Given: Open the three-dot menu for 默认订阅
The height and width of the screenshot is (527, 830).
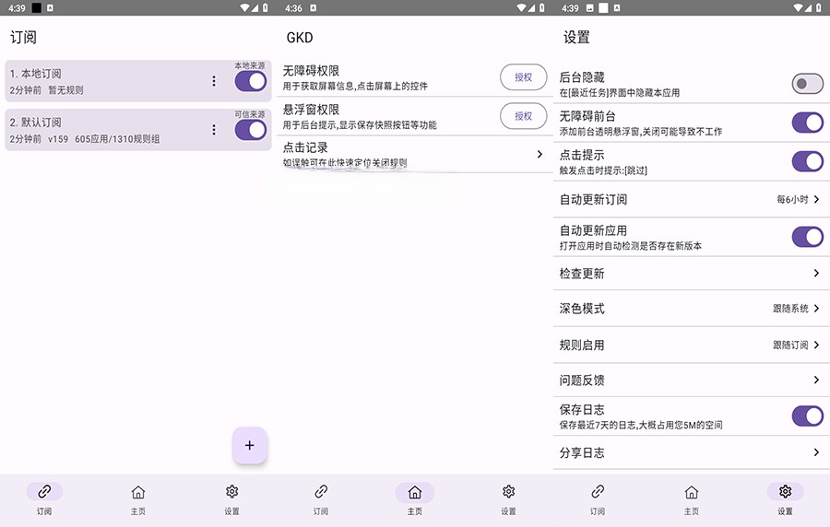Looking at the screenshot, I should (214, 130).
